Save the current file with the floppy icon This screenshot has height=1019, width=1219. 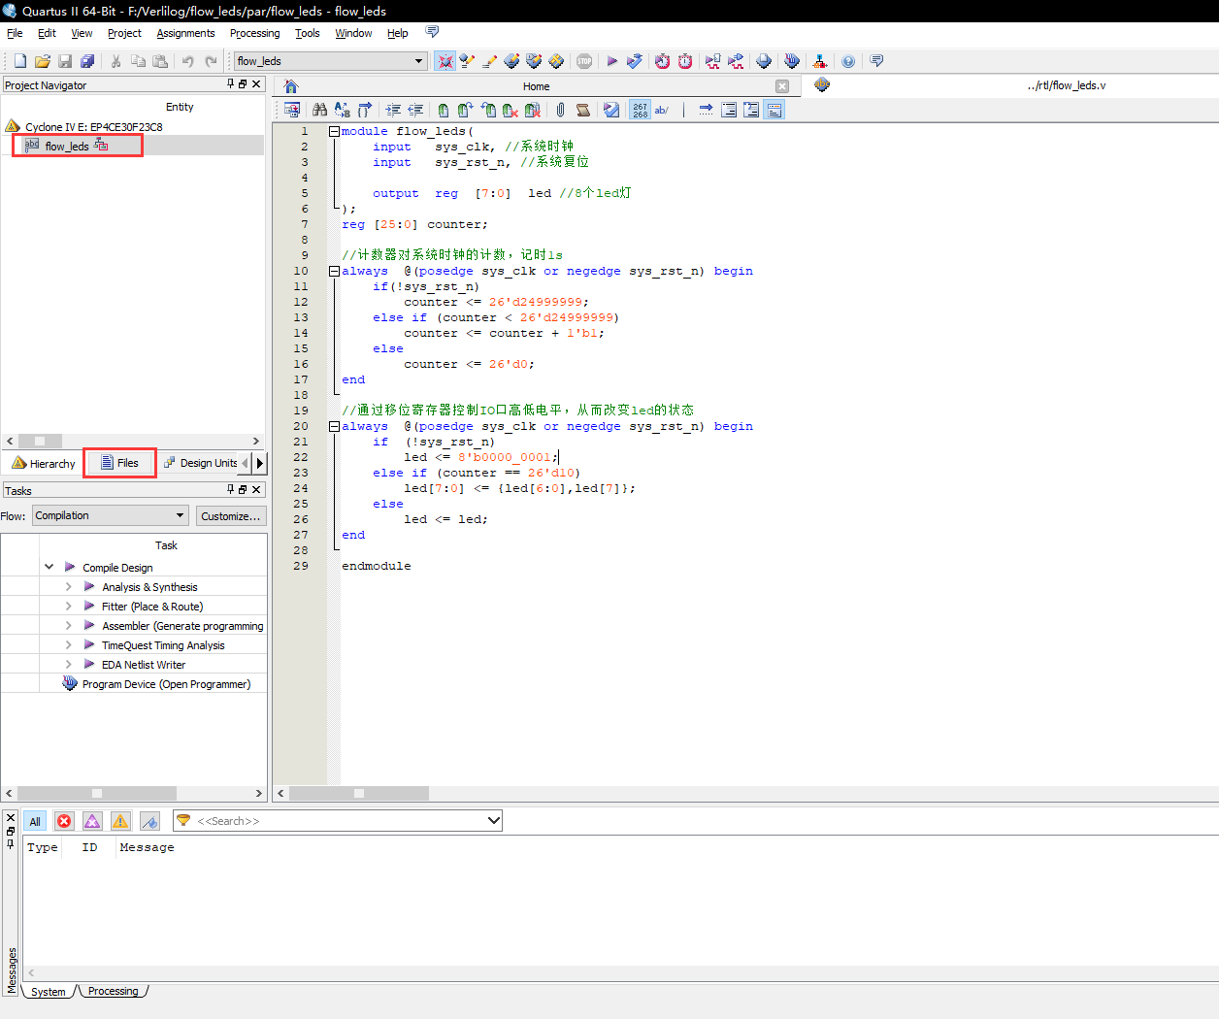(65, 61)
